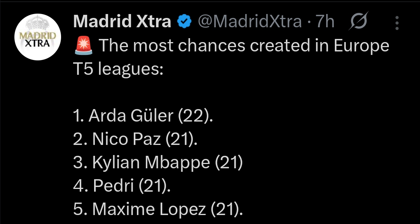Select the name Maxime Lopez
This screenshot has width=420, height=224.
tap(149, 210)
